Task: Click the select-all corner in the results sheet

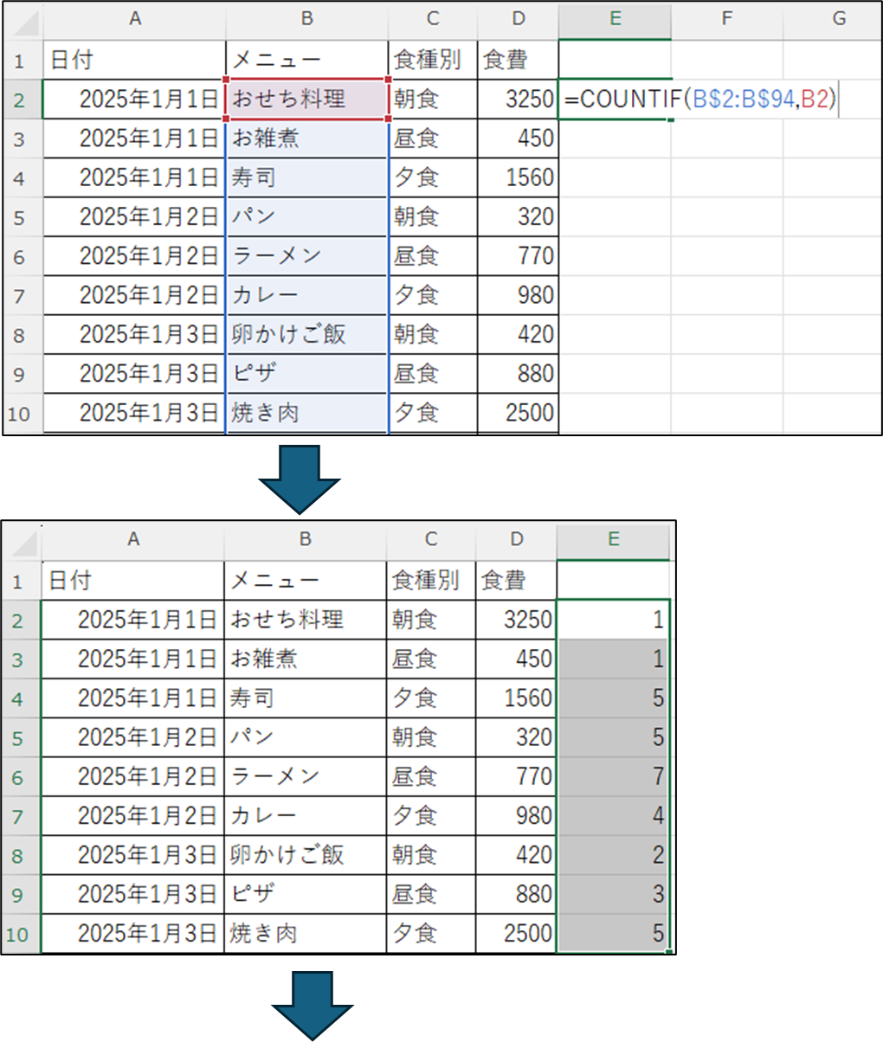Action: click(22, 541)
